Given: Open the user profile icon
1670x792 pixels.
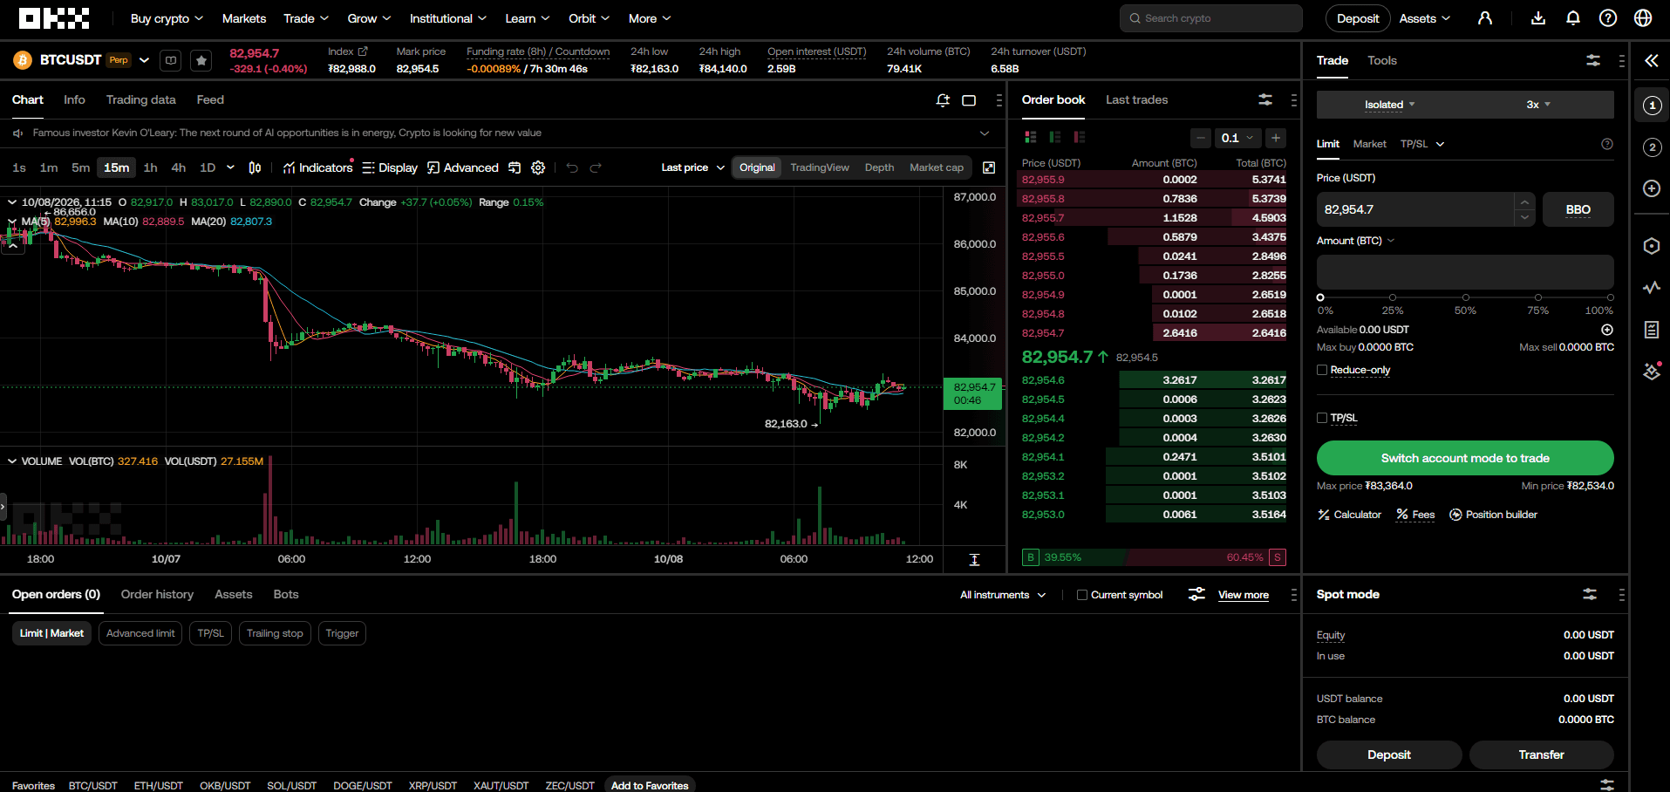Looking at the screenshot, I should (x=1485, y=18).
